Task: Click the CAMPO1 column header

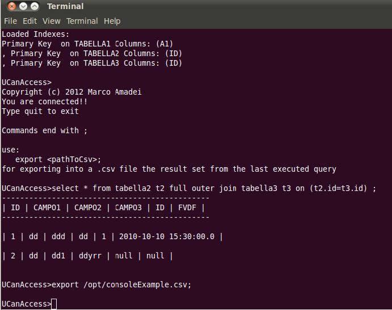Action: 47,207
